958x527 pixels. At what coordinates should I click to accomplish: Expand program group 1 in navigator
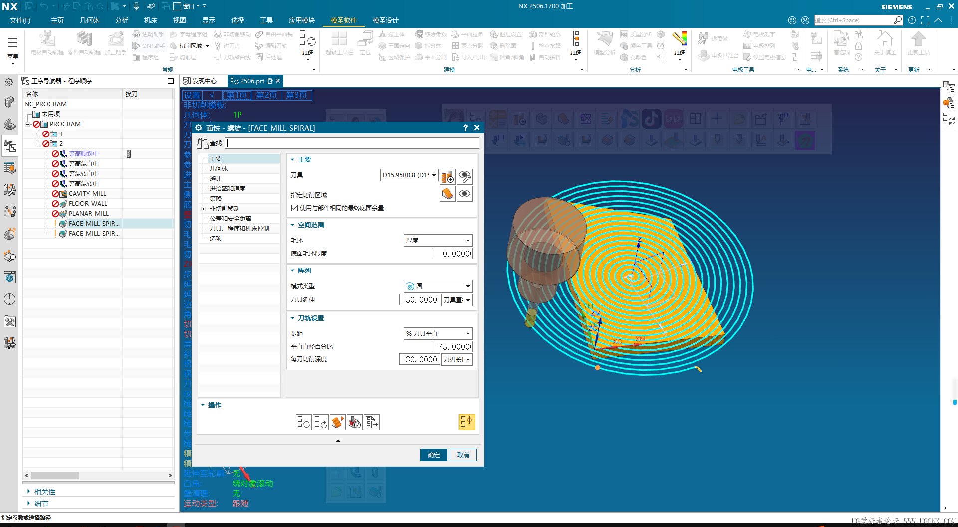point(37,134)
